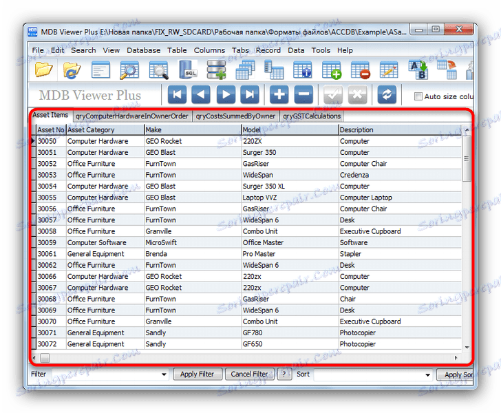Click the horizontal scrollbar right arrow
The height and width of the screenshot is (413, 501).
click(x=456, y=358)
